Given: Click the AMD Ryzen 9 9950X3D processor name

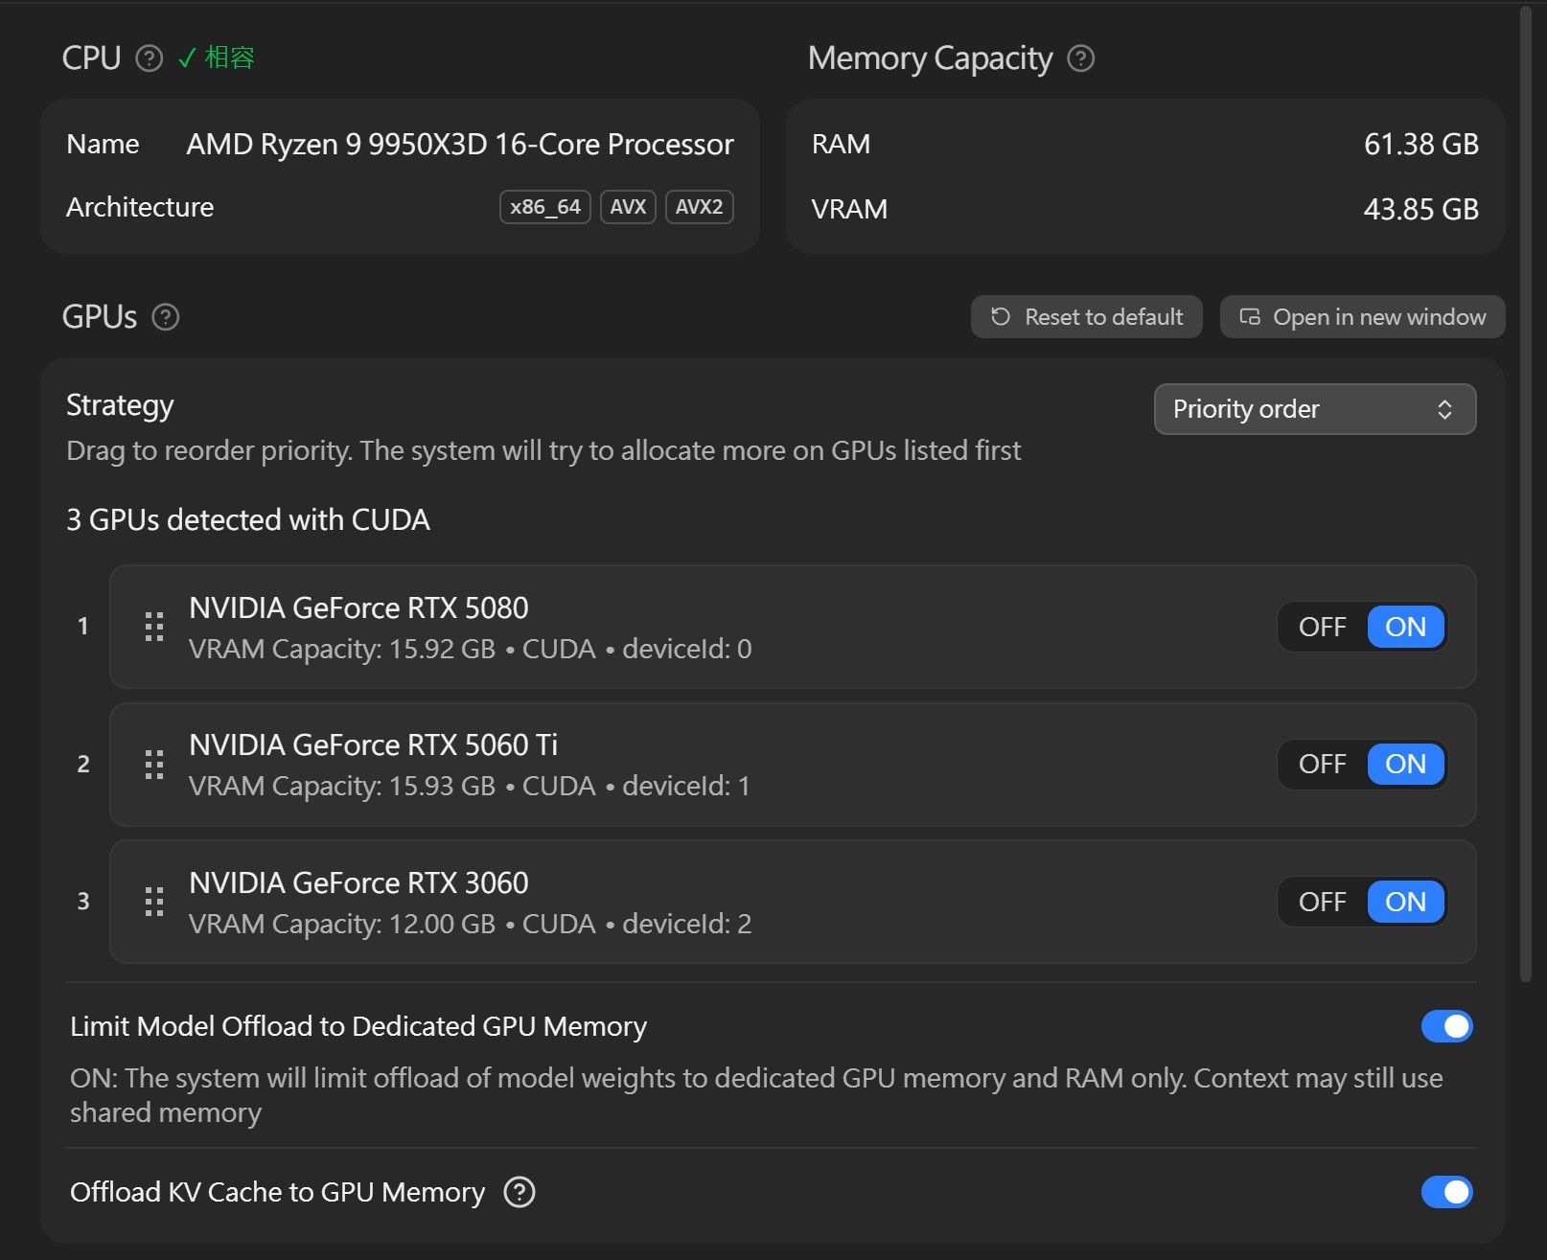Looking at the screenshot, I should [x=460, y=144].
